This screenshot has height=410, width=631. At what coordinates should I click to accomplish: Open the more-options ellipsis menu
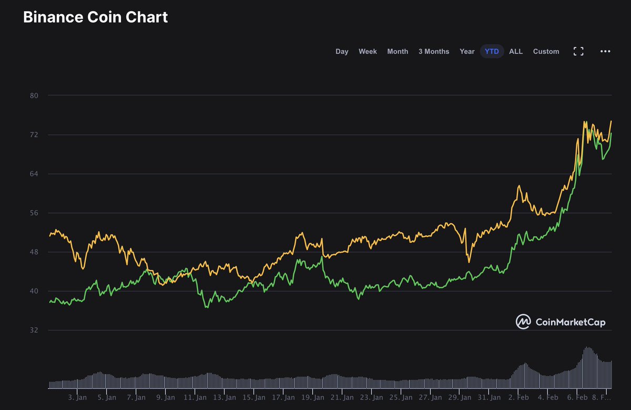(605, 51)
